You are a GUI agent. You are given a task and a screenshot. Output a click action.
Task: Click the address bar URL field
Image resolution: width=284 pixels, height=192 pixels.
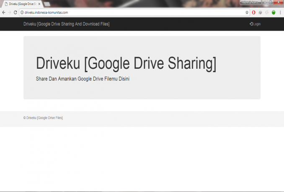[126, 13]
